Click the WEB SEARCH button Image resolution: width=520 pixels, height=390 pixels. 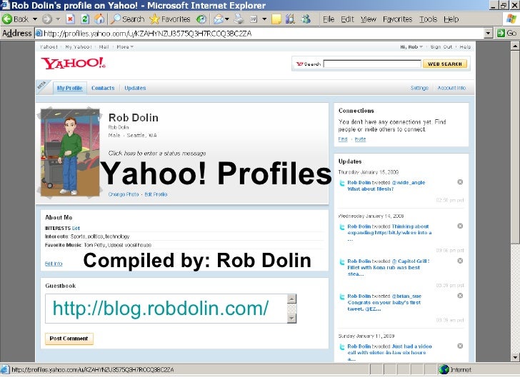(445, 64)
